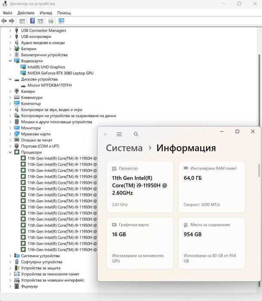Click the Settings window vertical scrollbar
Viewport: 262px width, 301px height.
tap(259, 170)
